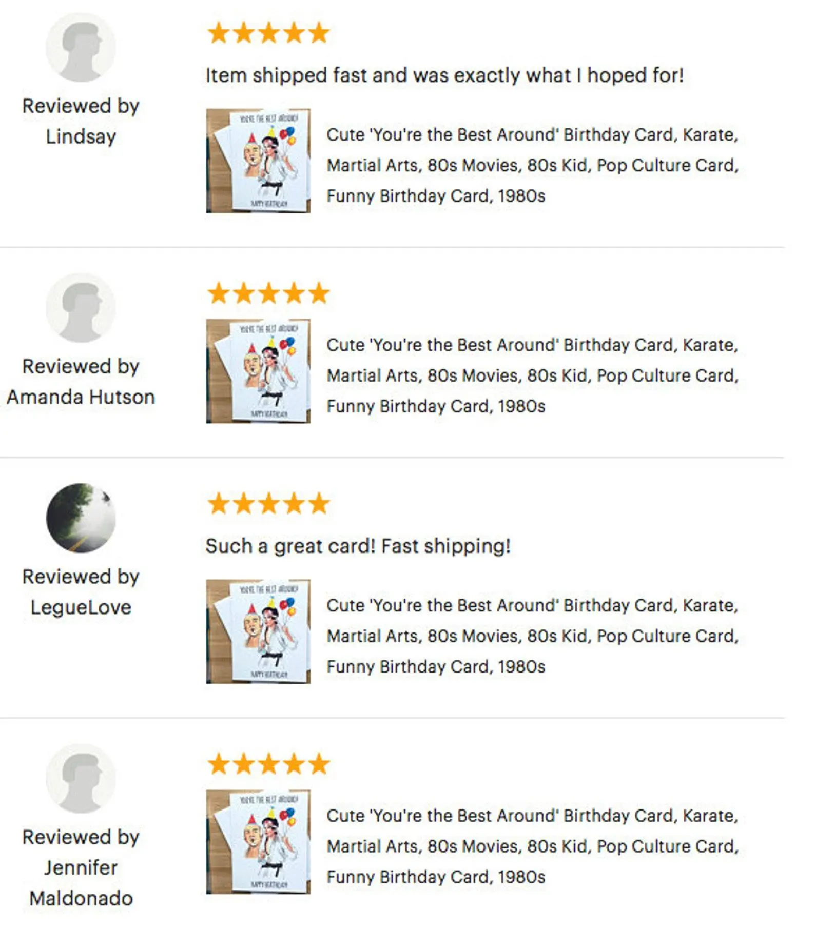
Task: Open the birthday card listing title in Jennifer Maldonado's review
Action: tap(532, 846)
